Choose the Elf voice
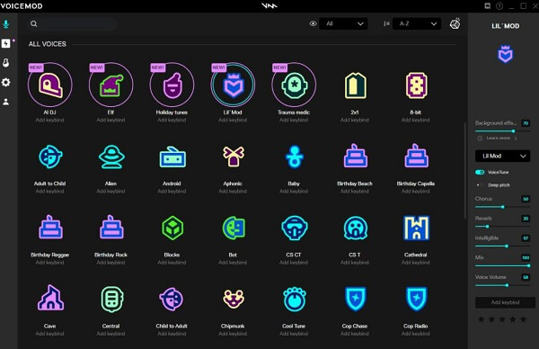 tap(110, 85)
